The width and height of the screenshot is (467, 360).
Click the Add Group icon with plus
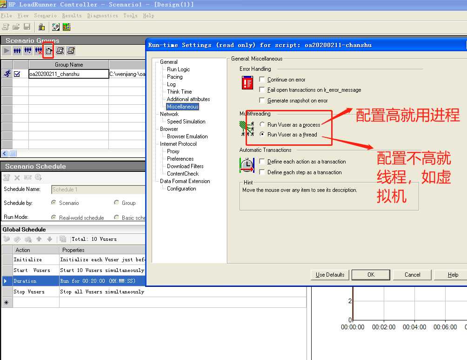(x=28, y=51)
